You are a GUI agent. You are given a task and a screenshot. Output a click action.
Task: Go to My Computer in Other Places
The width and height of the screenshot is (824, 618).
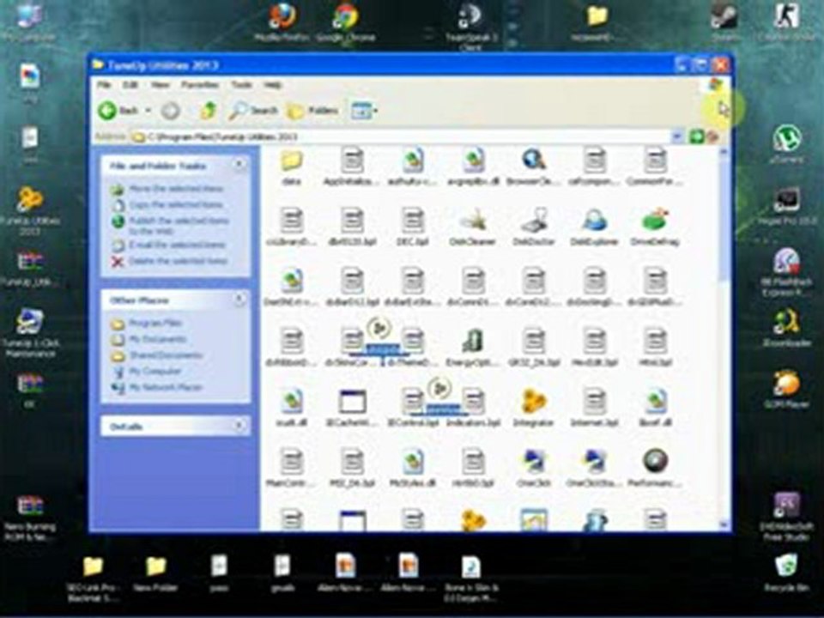click(x=154, y=372)
